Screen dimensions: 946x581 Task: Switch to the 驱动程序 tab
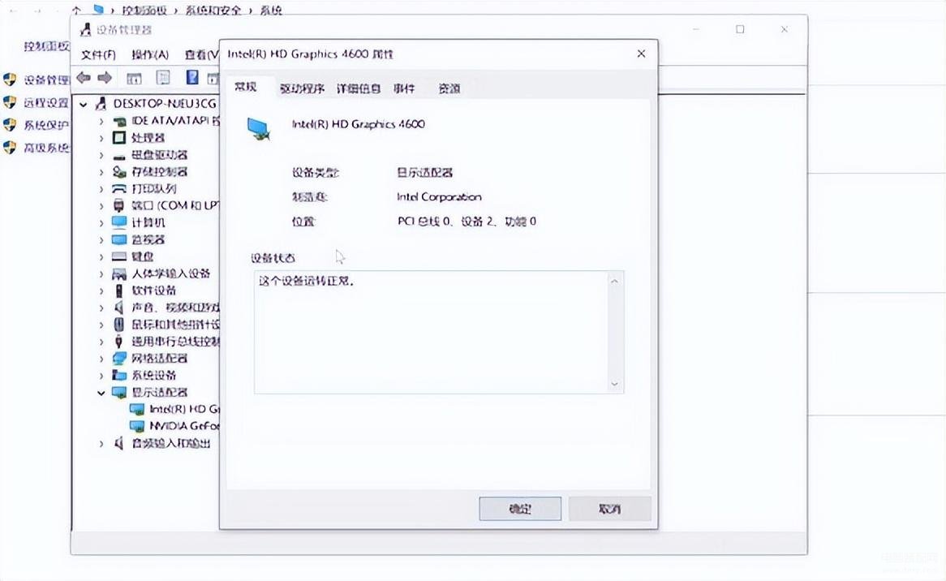pos(303,88)
